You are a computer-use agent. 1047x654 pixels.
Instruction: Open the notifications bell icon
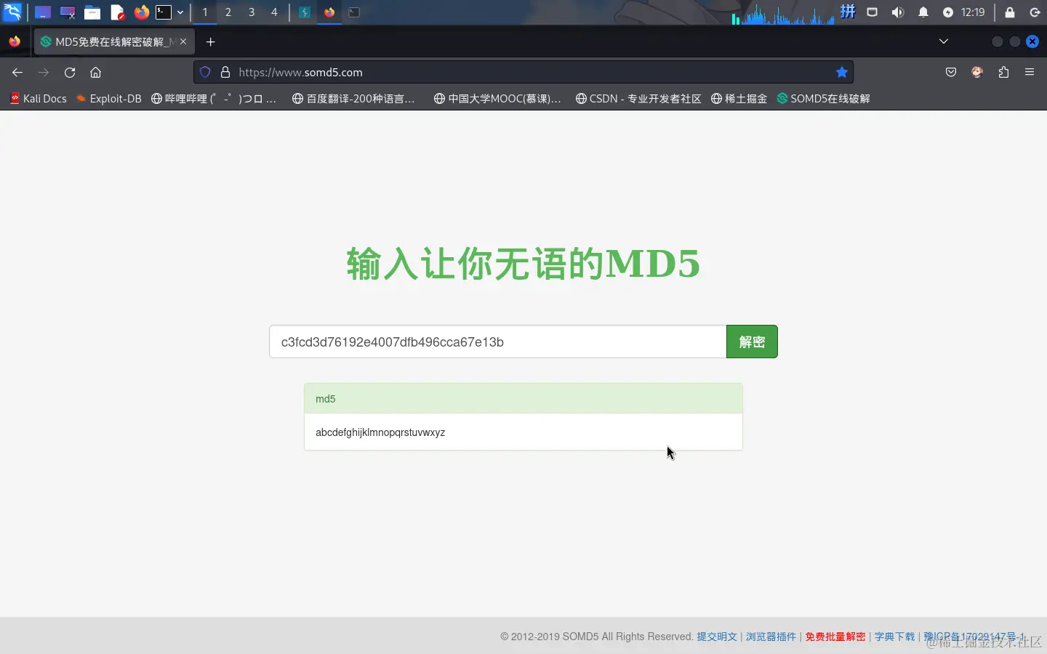pyautogui.click(x=923, y=12)
